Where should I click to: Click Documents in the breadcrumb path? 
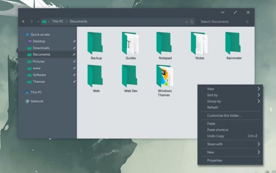pyautogui.click(x=78, y=21)
